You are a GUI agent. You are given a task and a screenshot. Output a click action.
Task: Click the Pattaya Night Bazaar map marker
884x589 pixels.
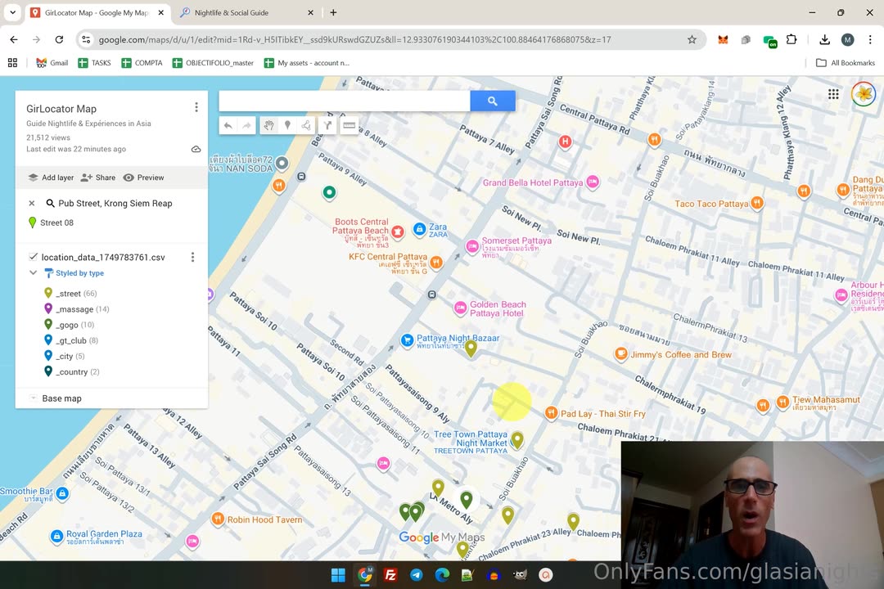407,339
